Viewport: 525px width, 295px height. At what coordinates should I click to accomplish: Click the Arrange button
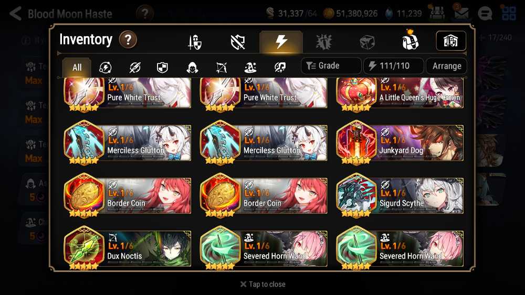point(446,66)
